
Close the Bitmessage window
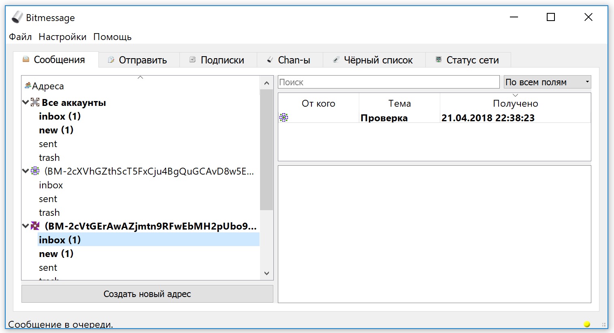pyautogui.click(x=588, y=17)
